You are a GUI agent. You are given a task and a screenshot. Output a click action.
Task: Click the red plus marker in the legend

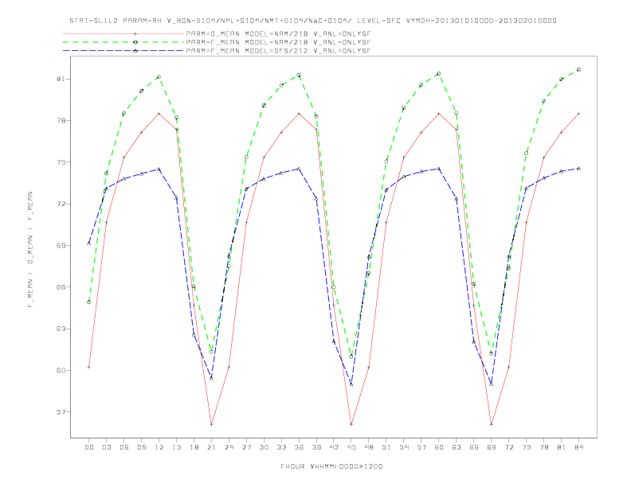click(135, 33)
